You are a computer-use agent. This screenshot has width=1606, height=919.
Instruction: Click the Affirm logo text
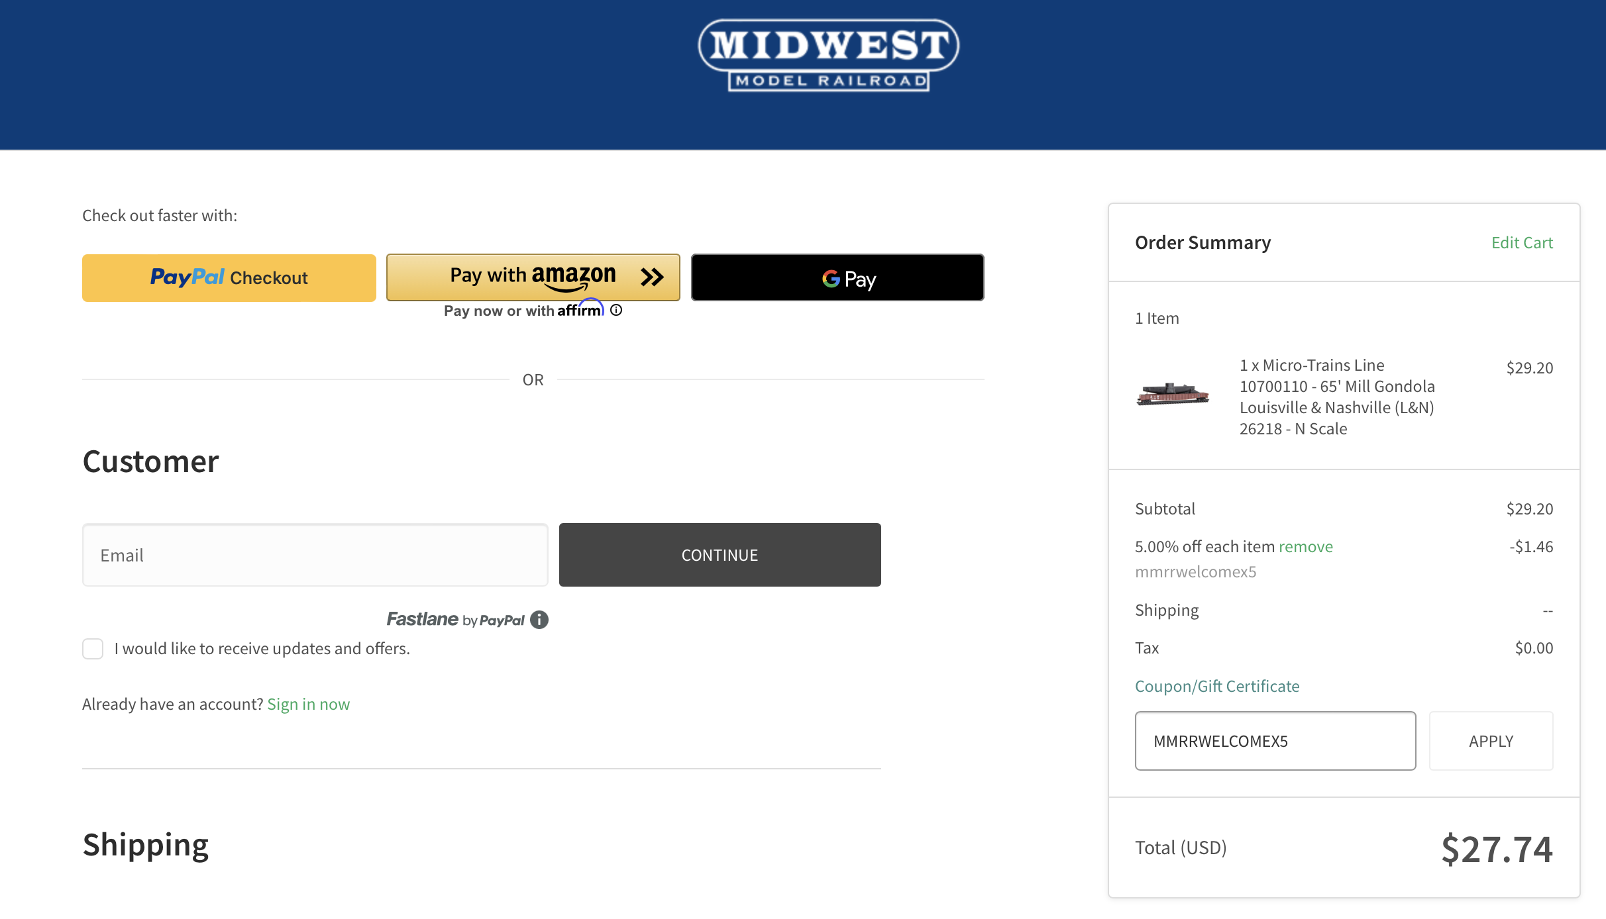click(580, 309)
